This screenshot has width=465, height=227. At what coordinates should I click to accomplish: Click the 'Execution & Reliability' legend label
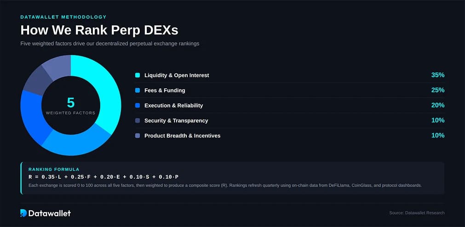(173, 105)
